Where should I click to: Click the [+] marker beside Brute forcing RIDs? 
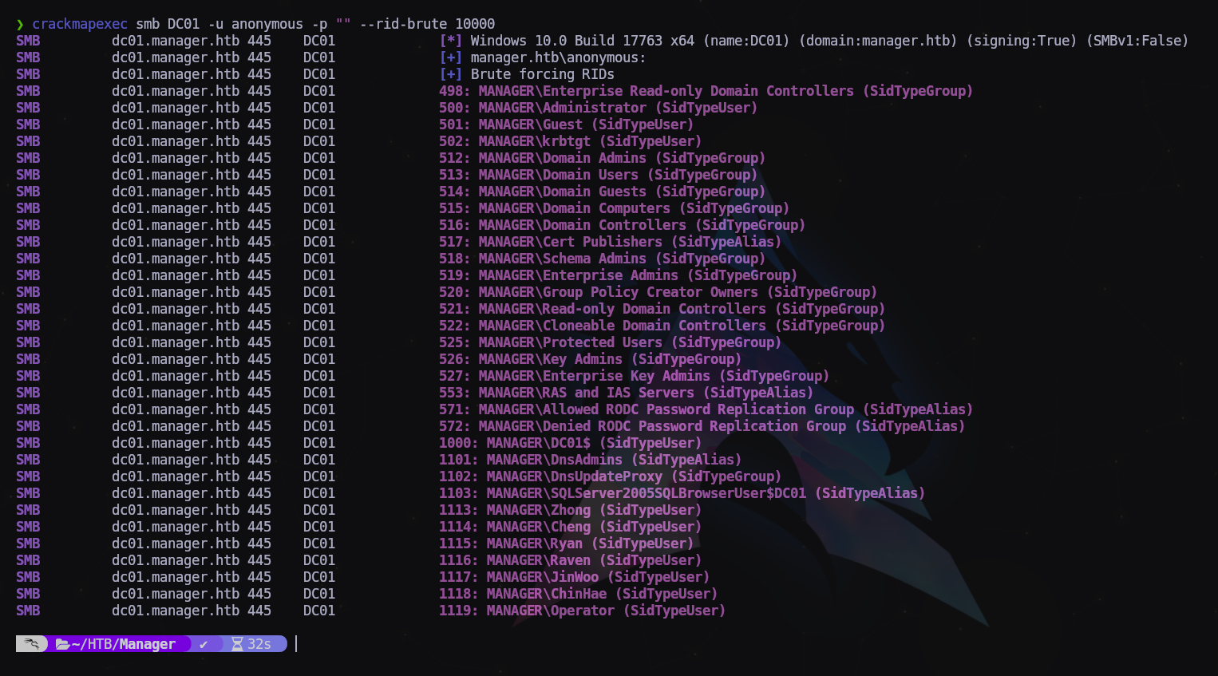[x=450, y=74]
